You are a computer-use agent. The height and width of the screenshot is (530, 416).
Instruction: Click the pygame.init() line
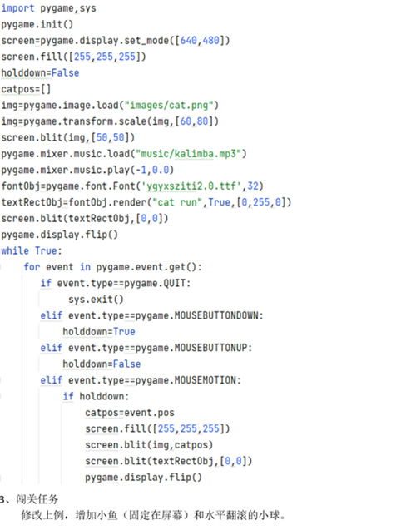[37, 24]
